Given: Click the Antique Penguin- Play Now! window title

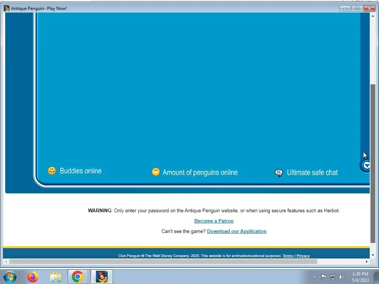Looking at the screenshot, I should (39, 9).
